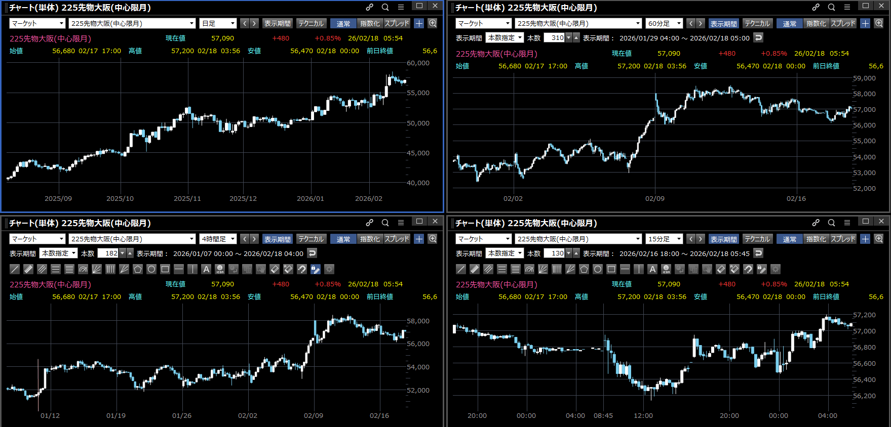
Task: Toggle 表示期間 button in the 日足 chart
Action: (x=277, y=23)
